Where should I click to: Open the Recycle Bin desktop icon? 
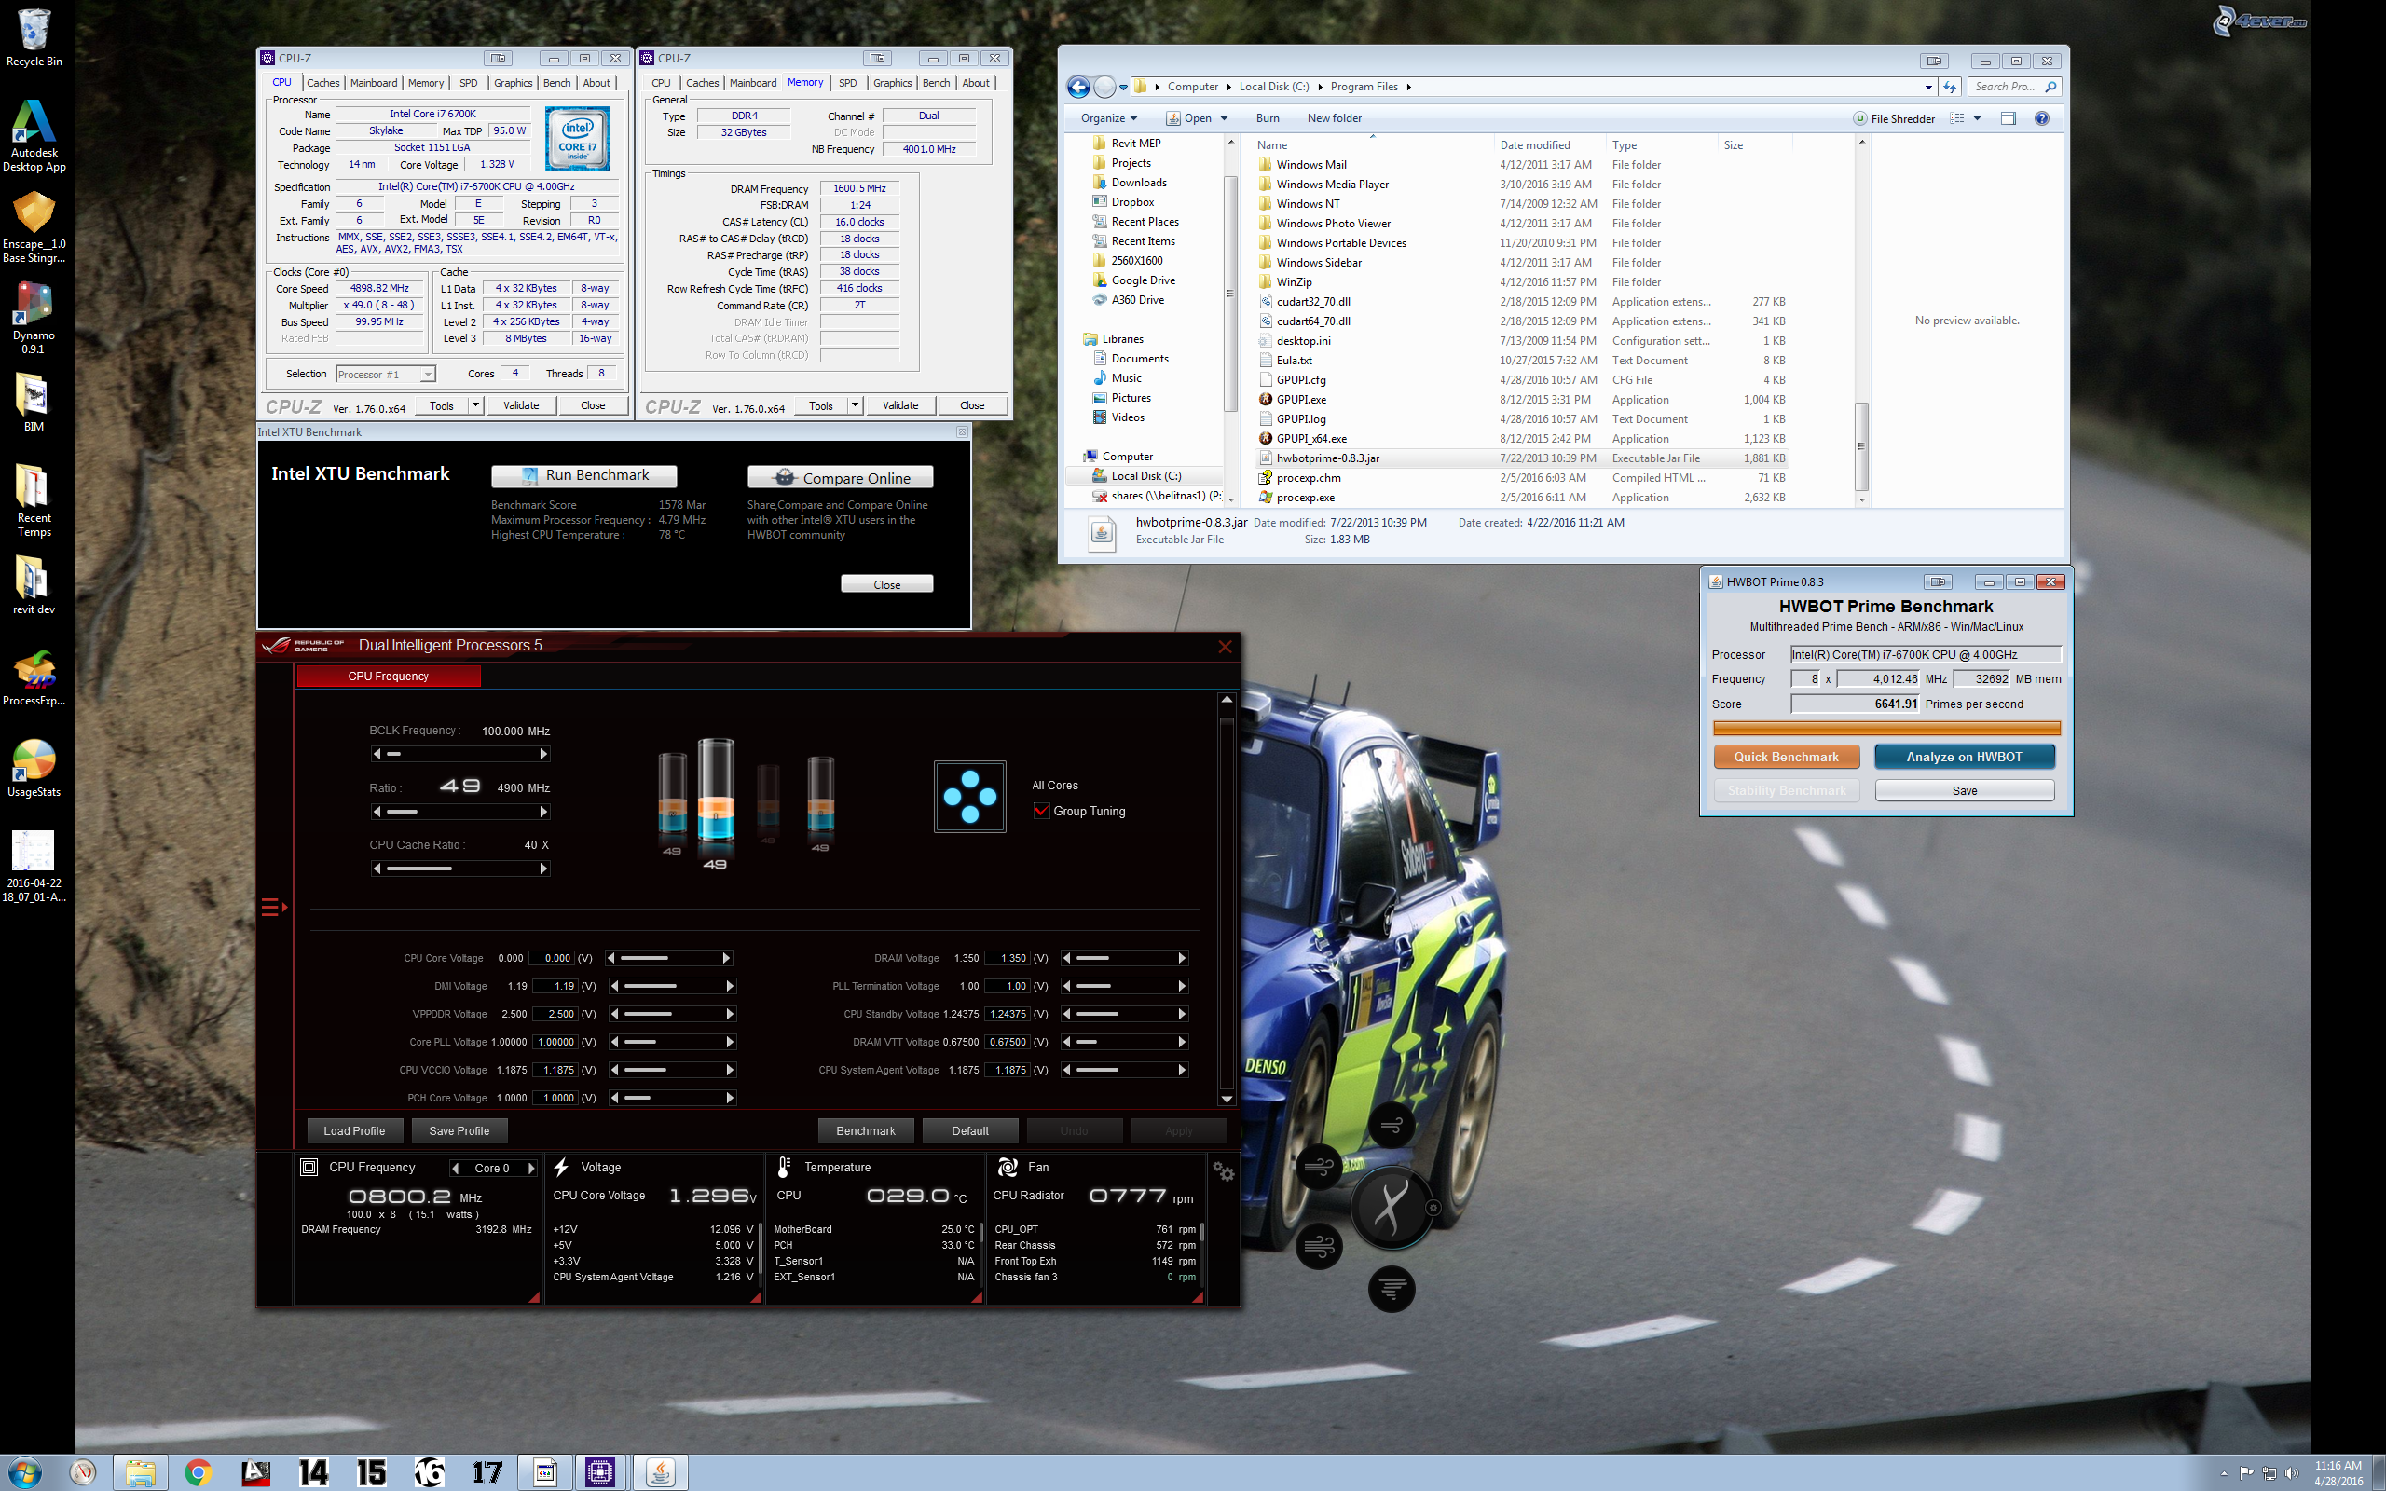point(34,36)
